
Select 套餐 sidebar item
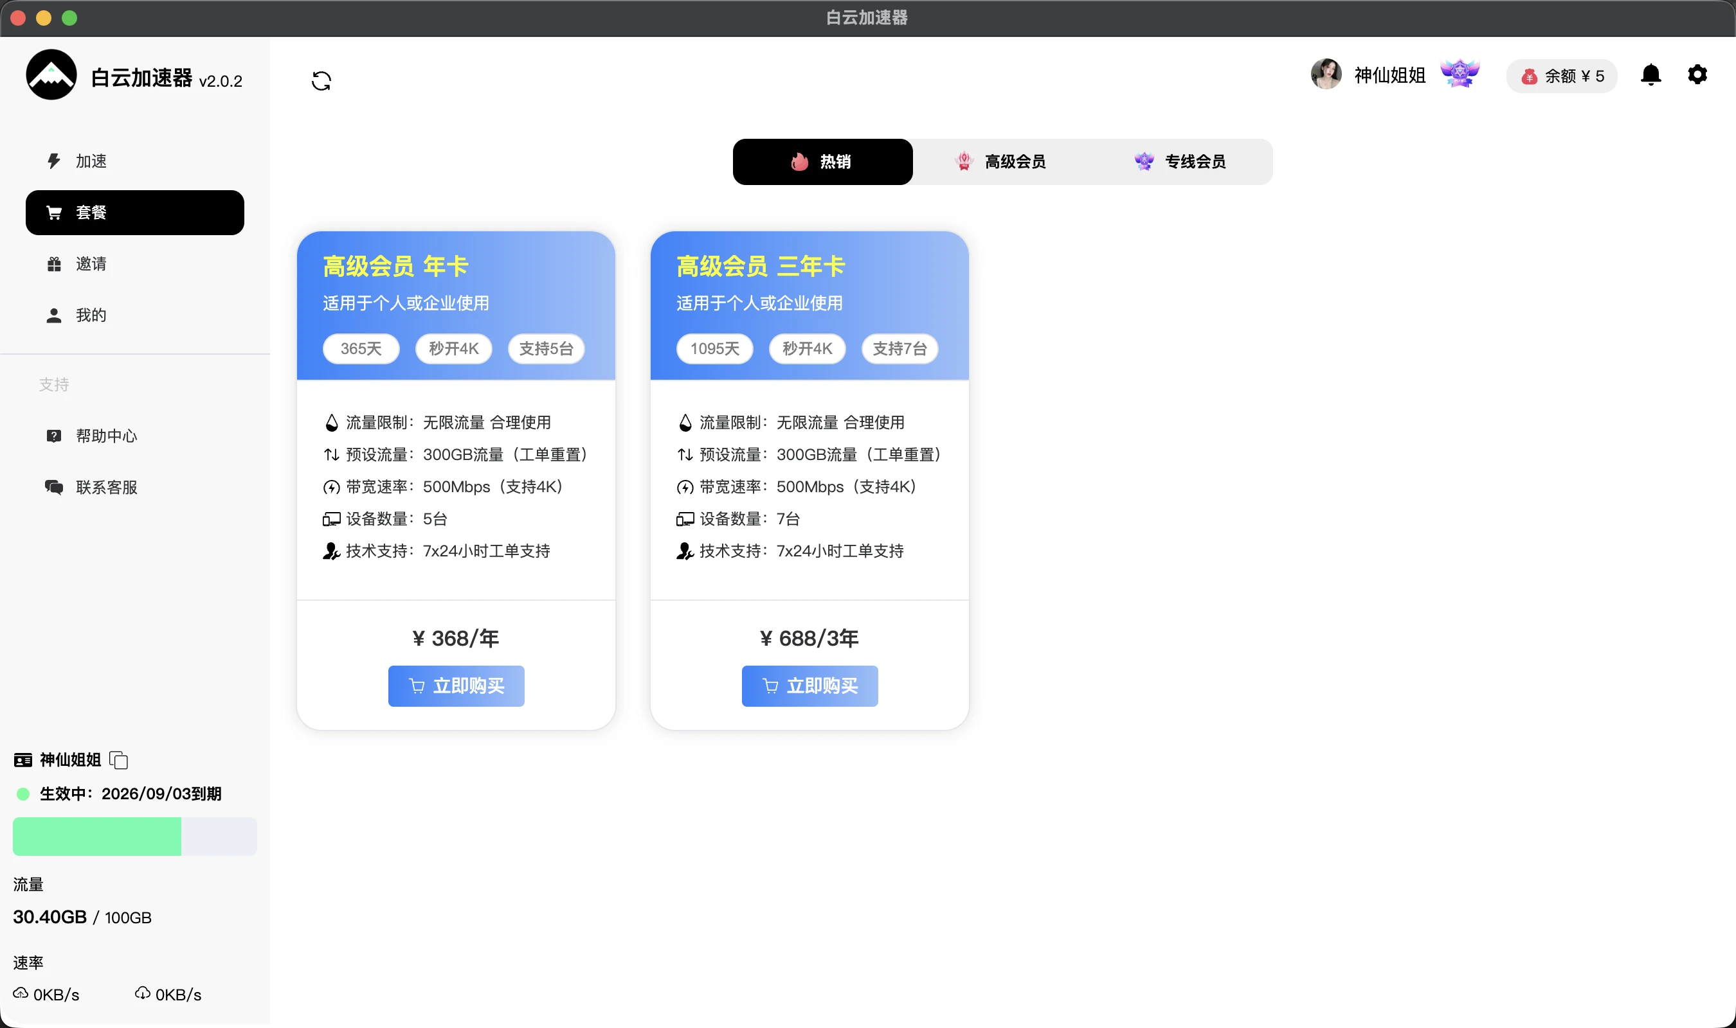coord(134,213)
